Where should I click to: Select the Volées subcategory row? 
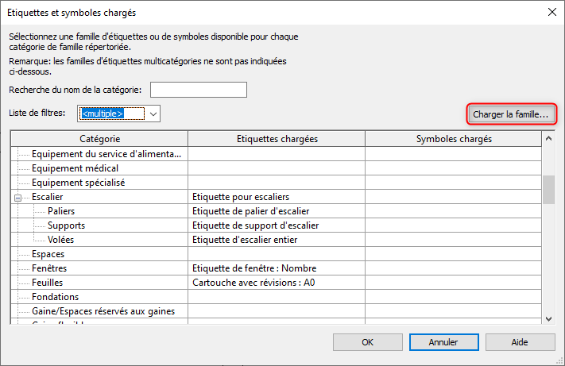pyautogui.click(x=62, y=240)
